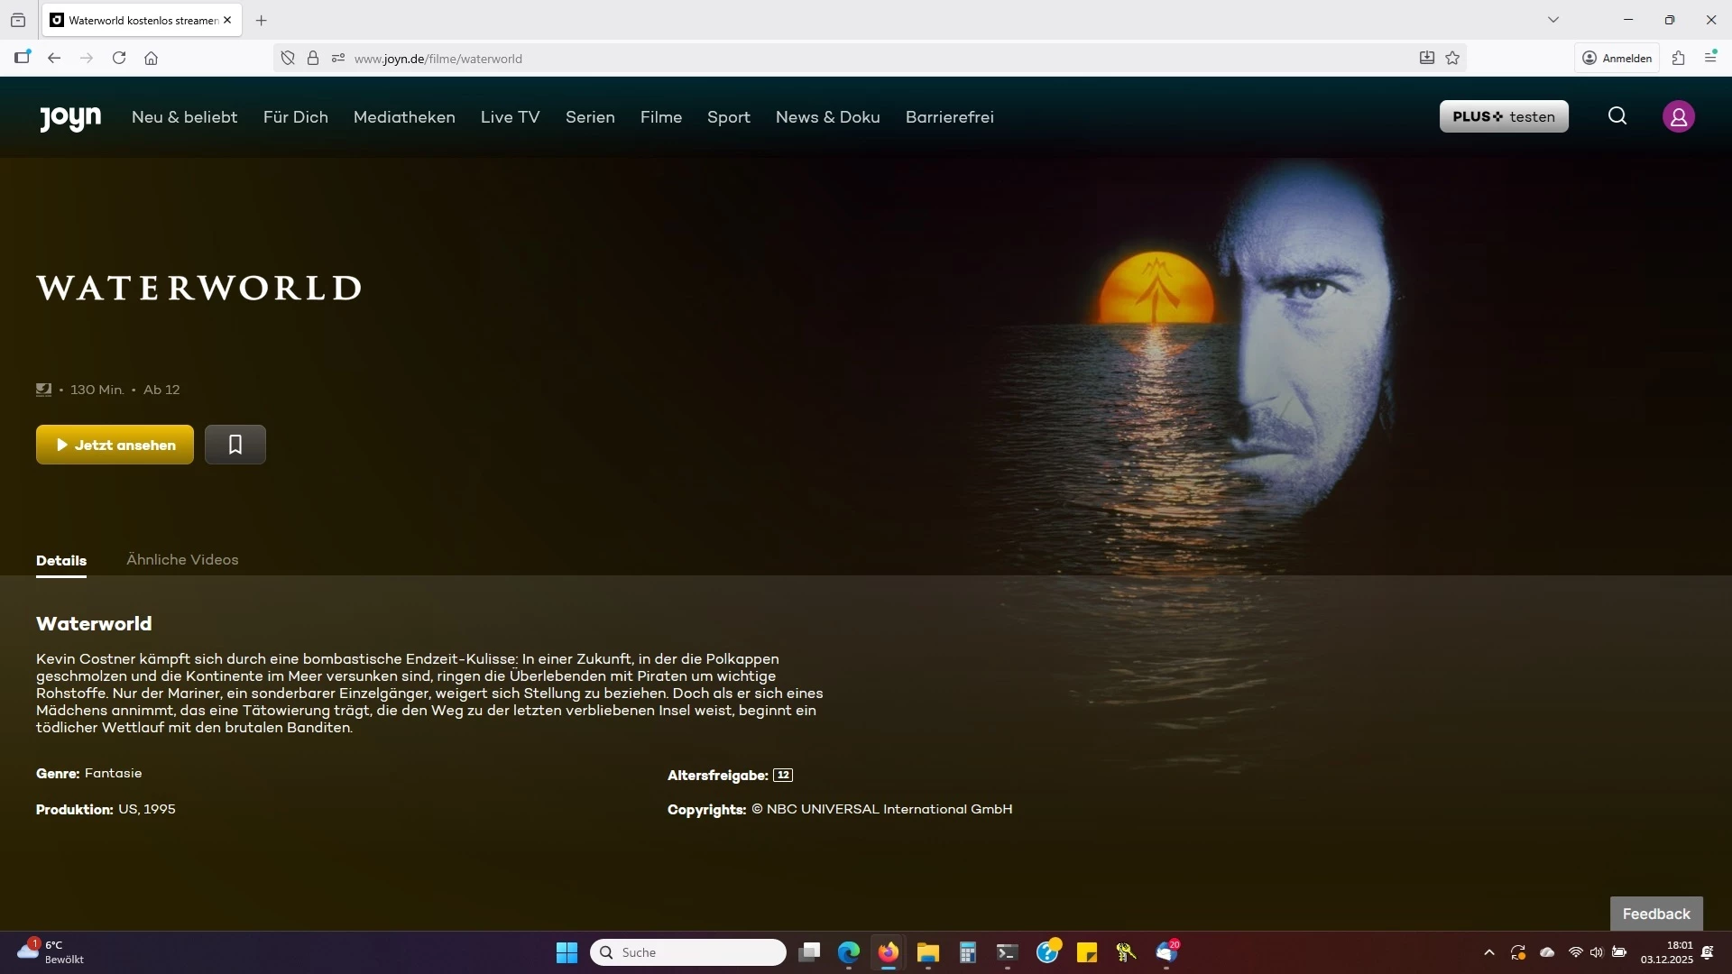Open the Windows Start menu

tap(567, 952)
